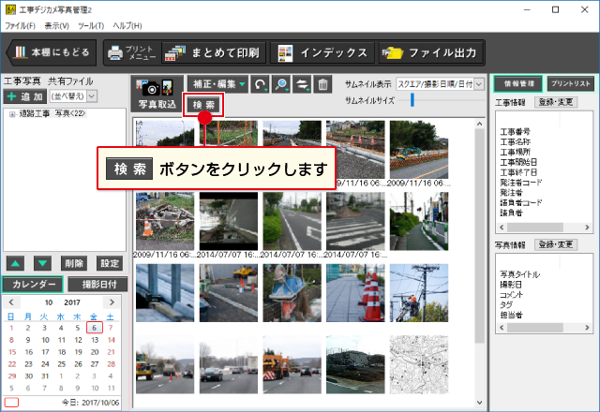Viewport: 600px width, 412px height.
Task: Click the green move-down arrow button
Action: pos(43,263)
